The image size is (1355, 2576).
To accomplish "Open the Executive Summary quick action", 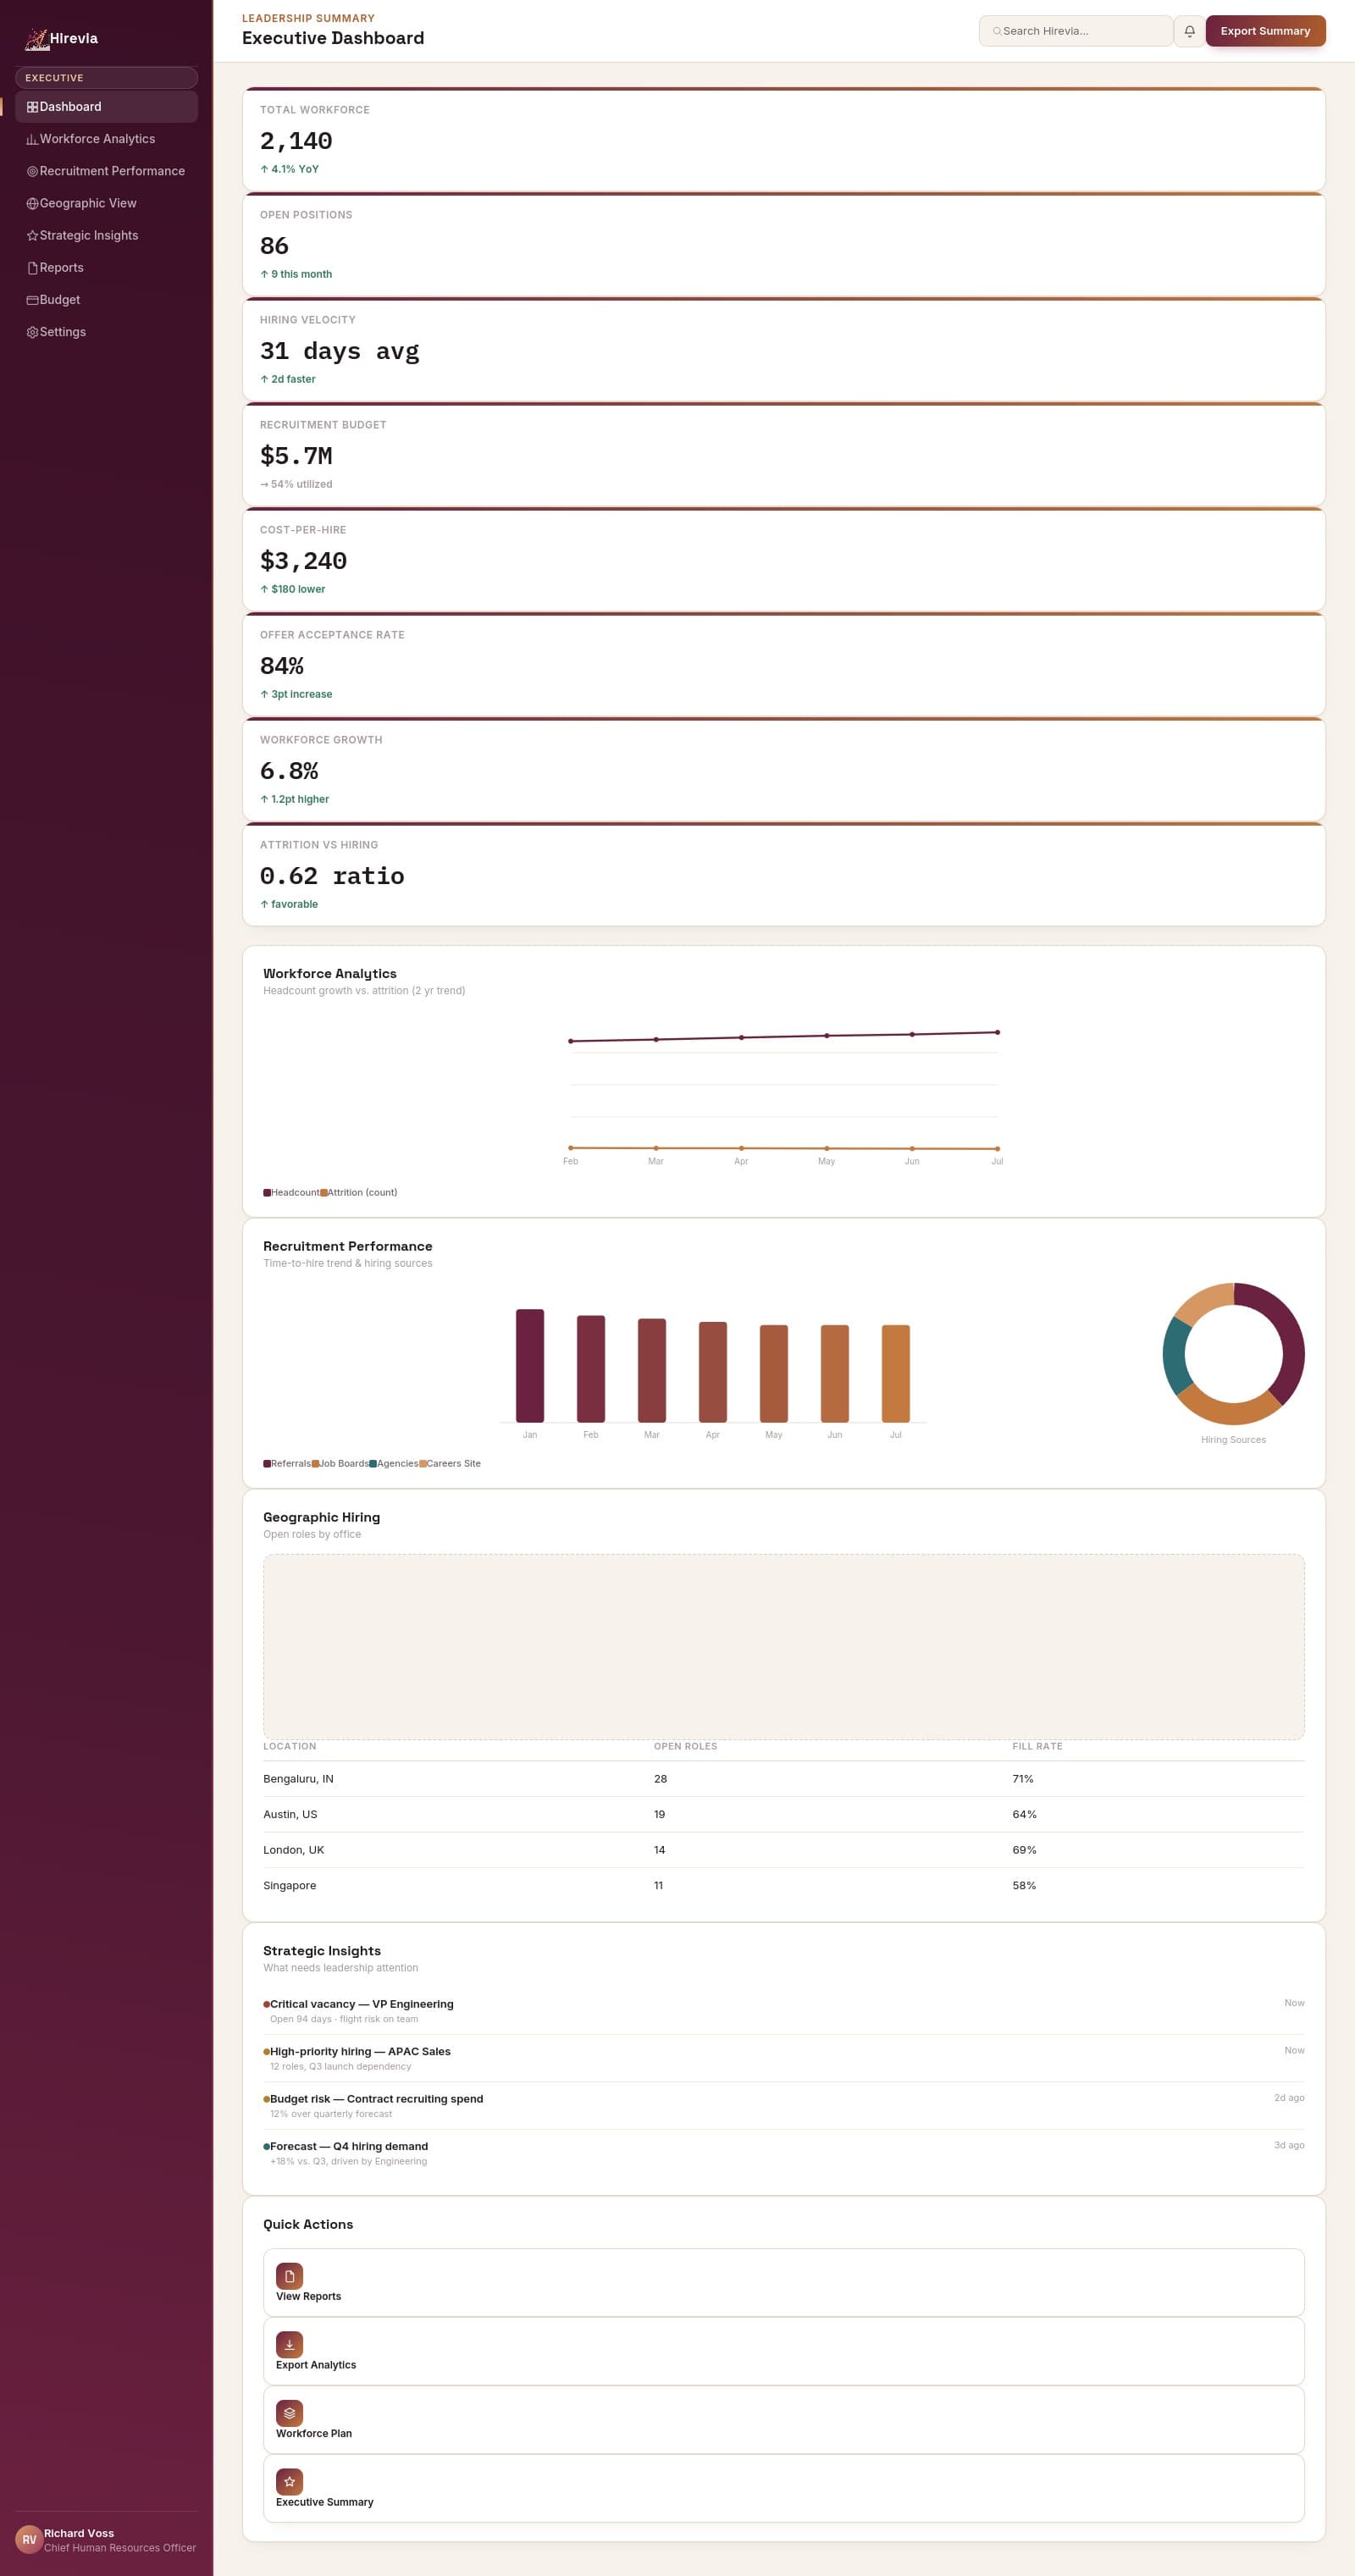I will click(x=783, y=2488).
